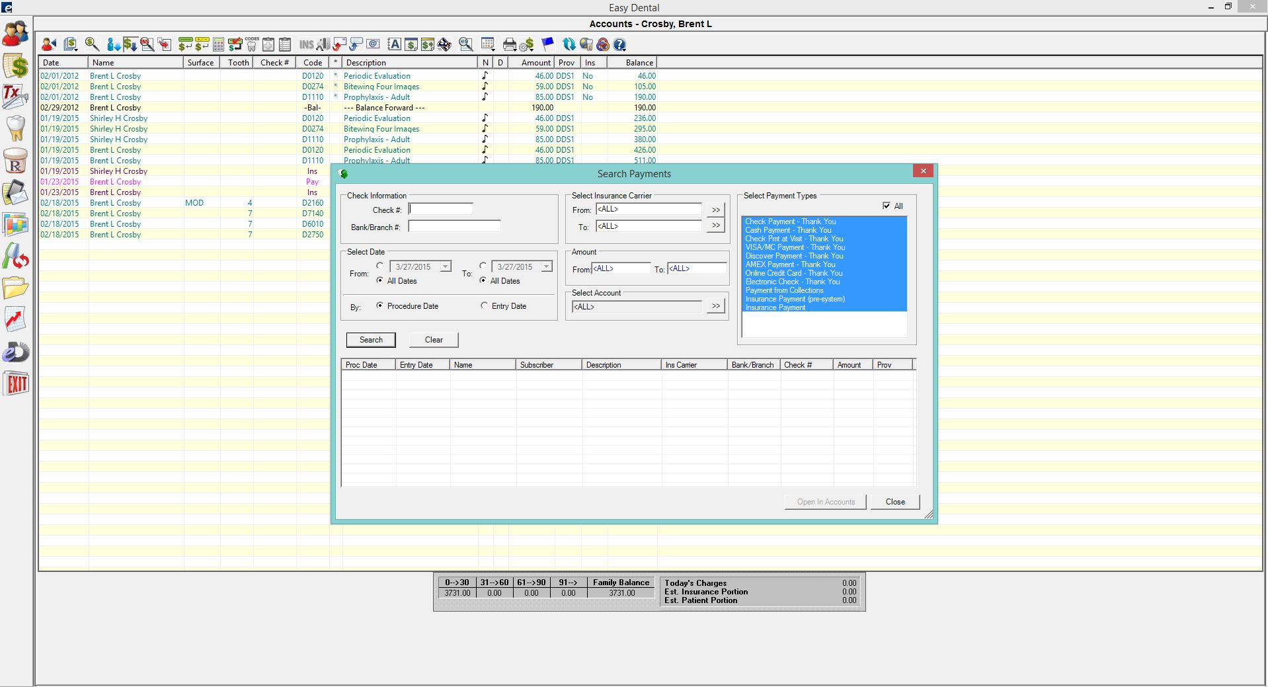Click the Clear button in Search Payments
1268x687 pixels.
(x=434, y=340)
